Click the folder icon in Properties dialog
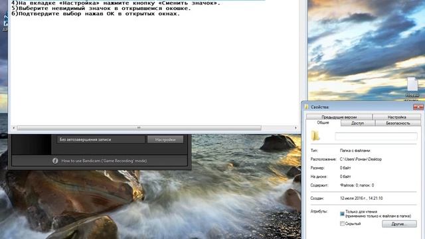Viewport: 425px width, 239px height. point(315,135)
